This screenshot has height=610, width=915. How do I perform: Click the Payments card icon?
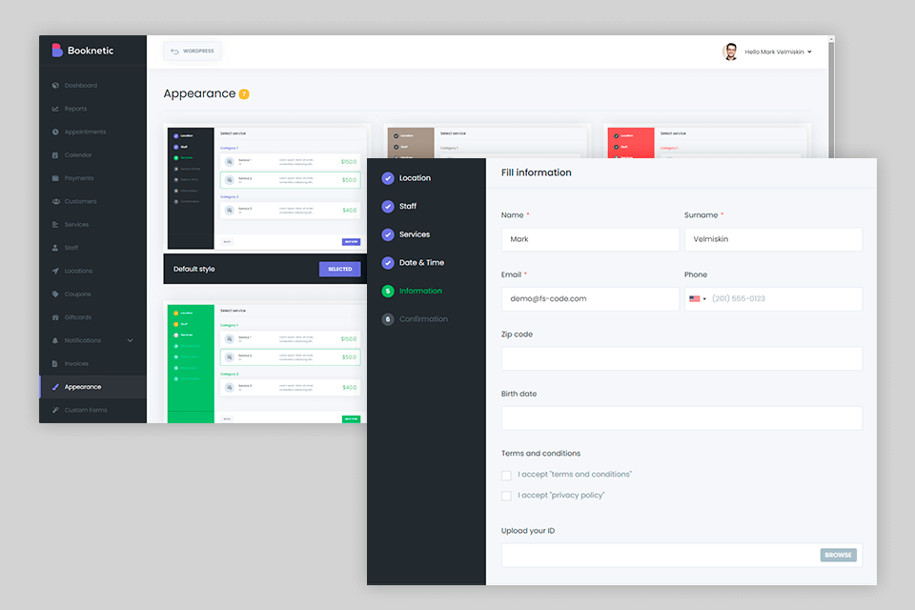(55, 178)
